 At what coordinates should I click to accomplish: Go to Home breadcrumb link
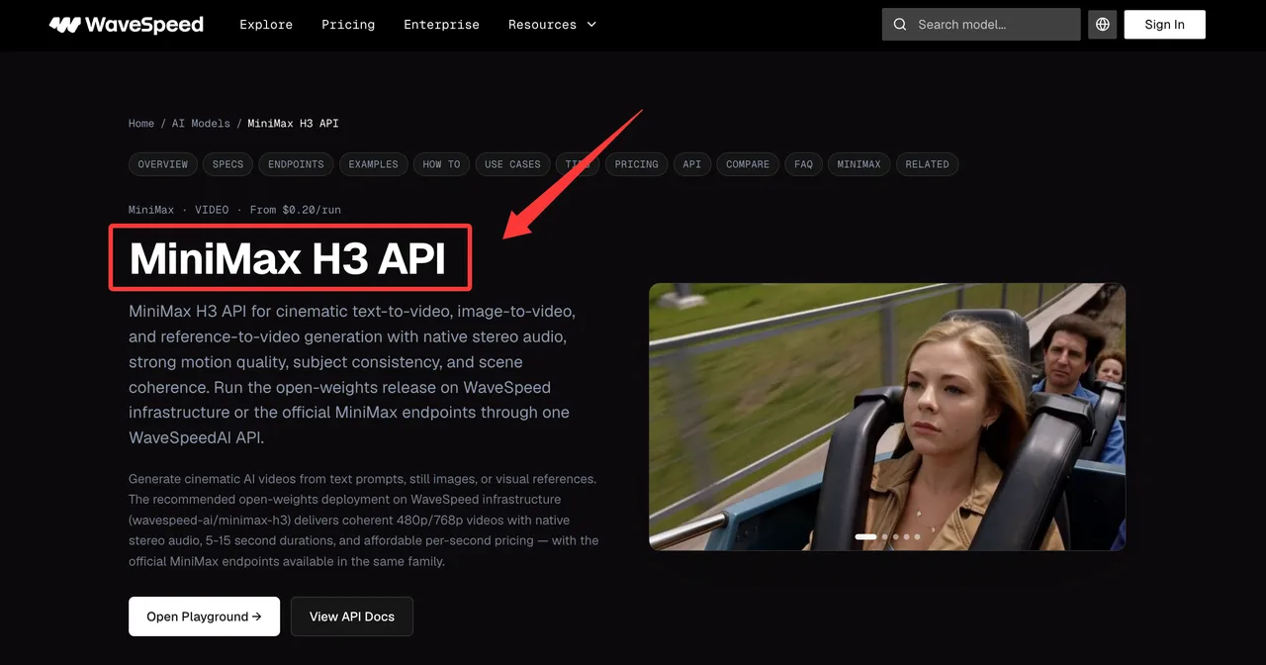[x=141, y=124]
